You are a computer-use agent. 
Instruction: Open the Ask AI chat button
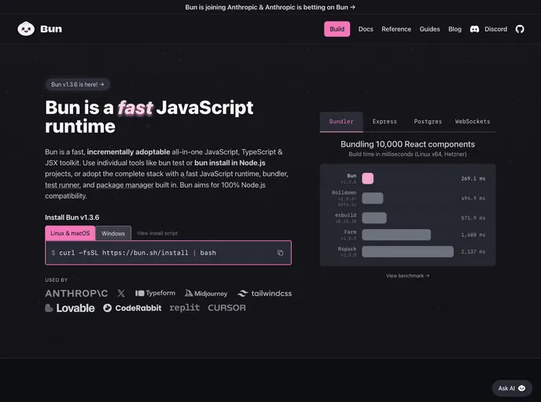[x=512, y=388]
